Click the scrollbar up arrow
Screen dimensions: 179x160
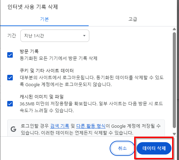tap(174, 29)
